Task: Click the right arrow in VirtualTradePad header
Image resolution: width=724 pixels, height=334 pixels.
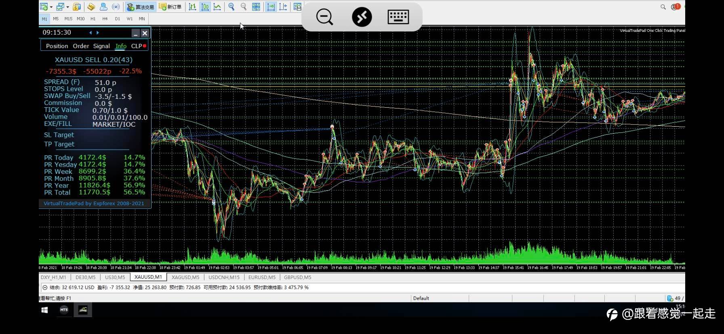Action: [98, 33]
